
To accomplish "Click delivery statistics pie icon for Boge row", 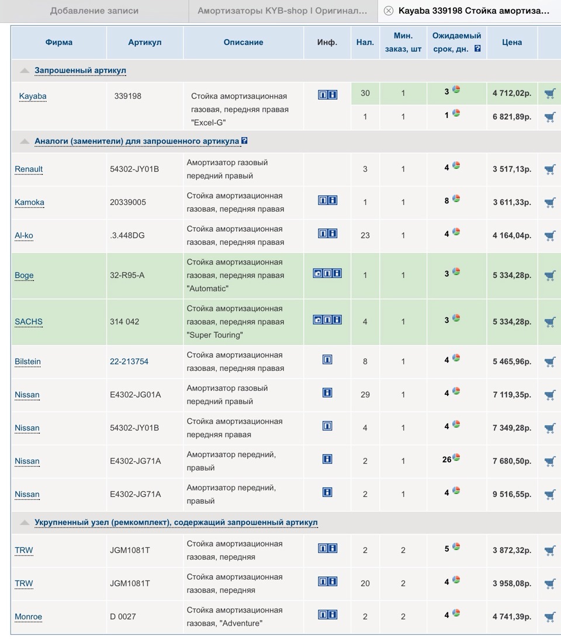I will coord(456,272).
